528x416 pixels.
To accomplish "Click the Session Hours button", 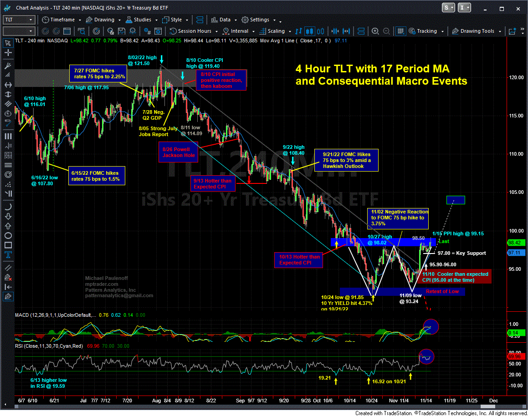I will (x=190, y=31).
